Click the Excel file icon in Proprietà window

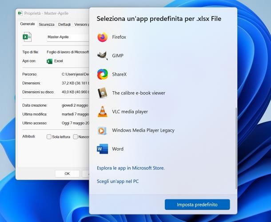(x=27, y=37)
